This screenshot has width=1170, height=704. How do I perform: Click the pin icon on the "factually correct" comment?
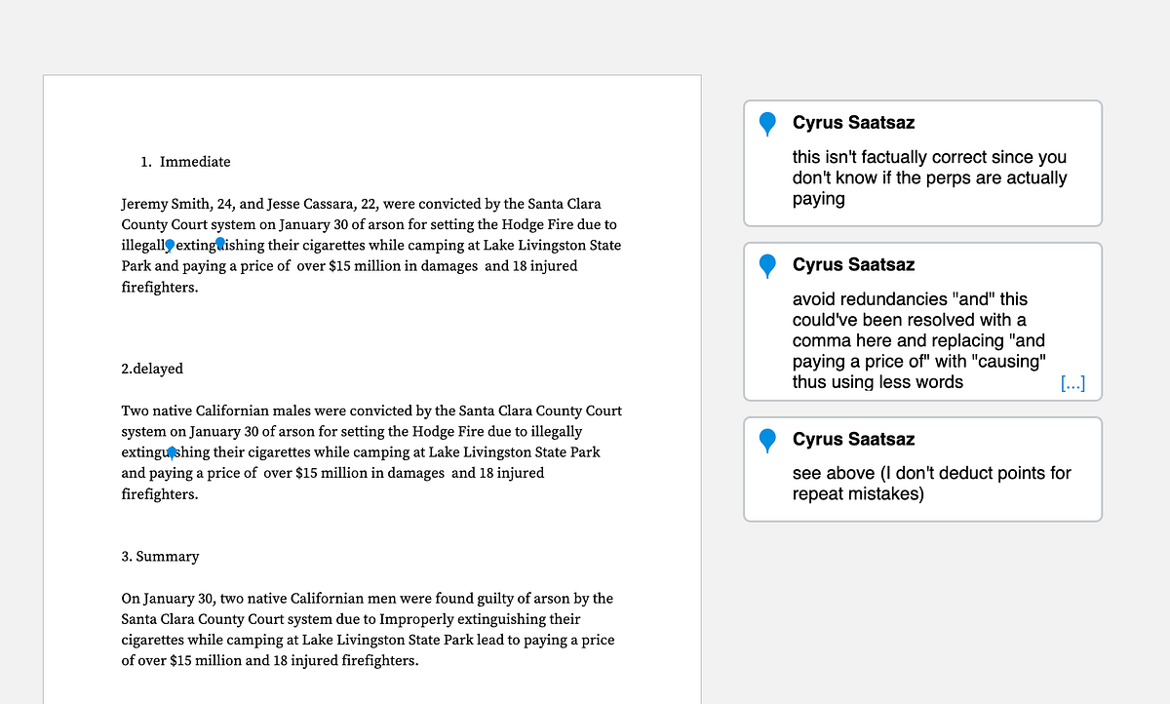[768, 124]
